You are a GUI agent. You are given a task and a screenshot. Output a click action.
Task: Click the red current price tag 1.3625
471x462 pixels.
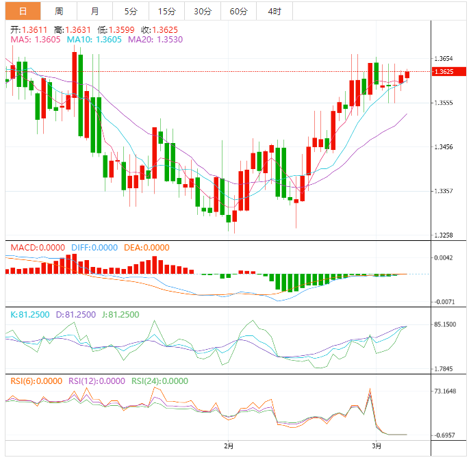tap(447, 71)
